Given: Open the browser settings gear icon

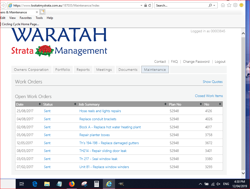Looking at the screenshot, I should pos(235,5).
